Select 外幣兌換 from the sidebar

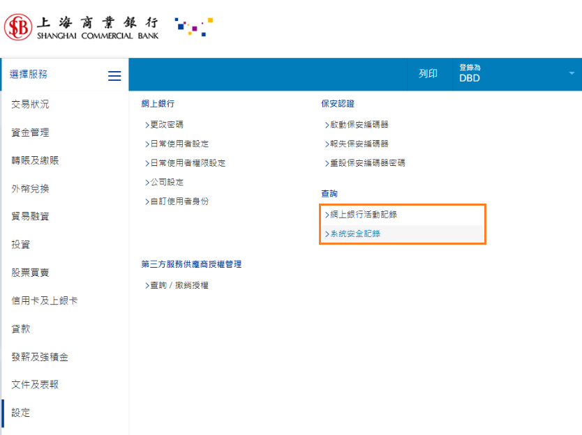30,189
